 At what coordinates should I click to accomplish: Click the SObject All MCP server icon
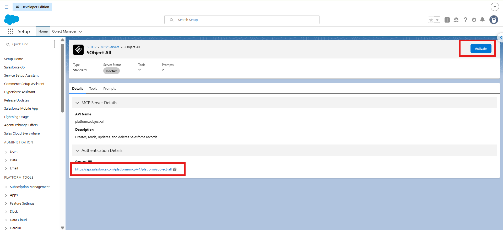point(78,50)
